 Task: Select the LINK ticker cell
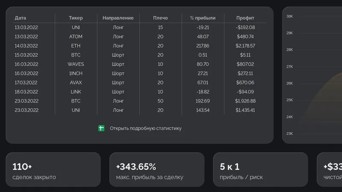(x=76, y=92)
